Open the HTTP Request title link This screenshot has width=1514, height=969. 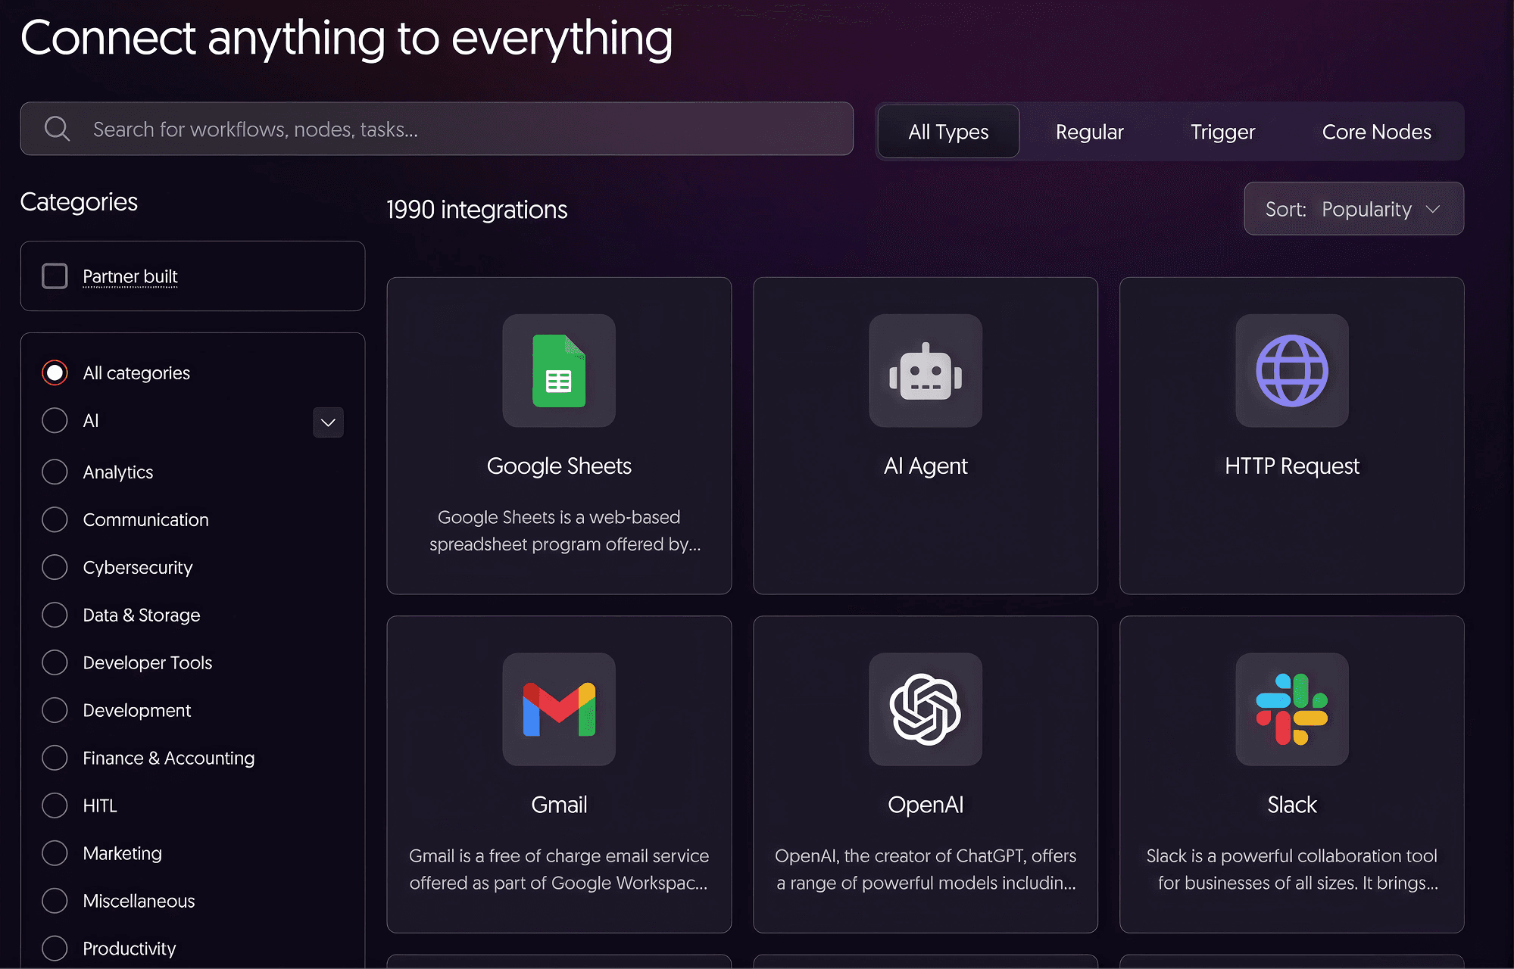[1292, 466]
